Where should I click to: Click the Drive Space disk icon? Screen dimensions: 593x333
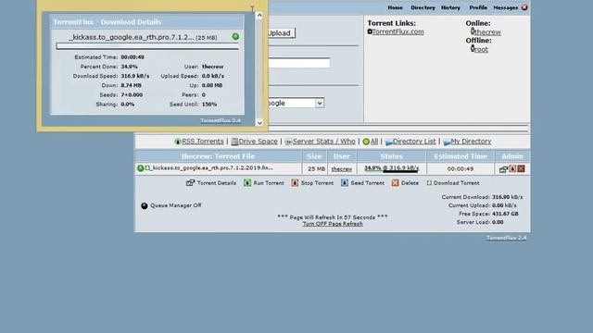[x=234, y=142]
